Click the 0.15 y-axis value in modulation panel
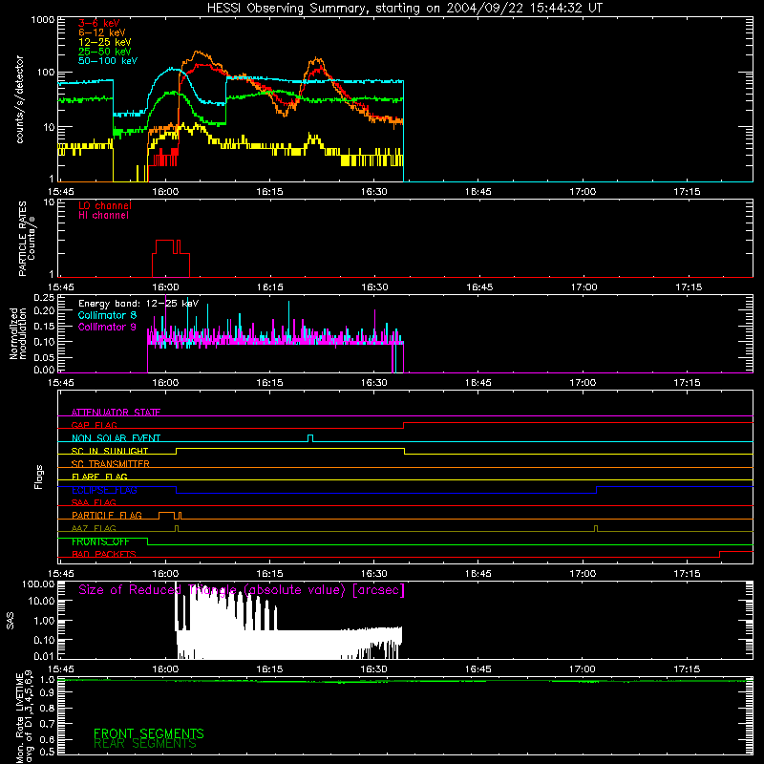 tap(44, 326)
